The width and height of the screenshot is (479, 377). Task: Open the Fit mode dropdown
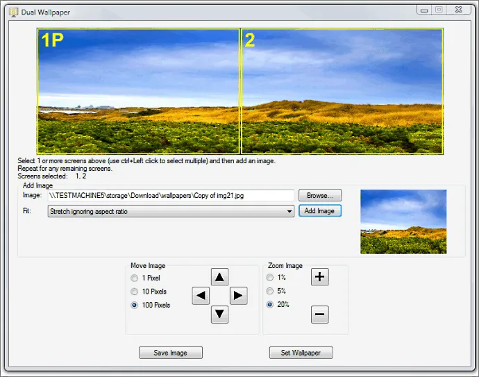click(171, 211)
